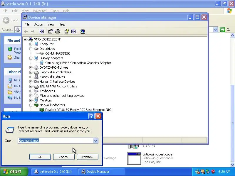235x176 pixels.
Task: Click the Explorer Back button icon
Action: click(x=6, y=20)
